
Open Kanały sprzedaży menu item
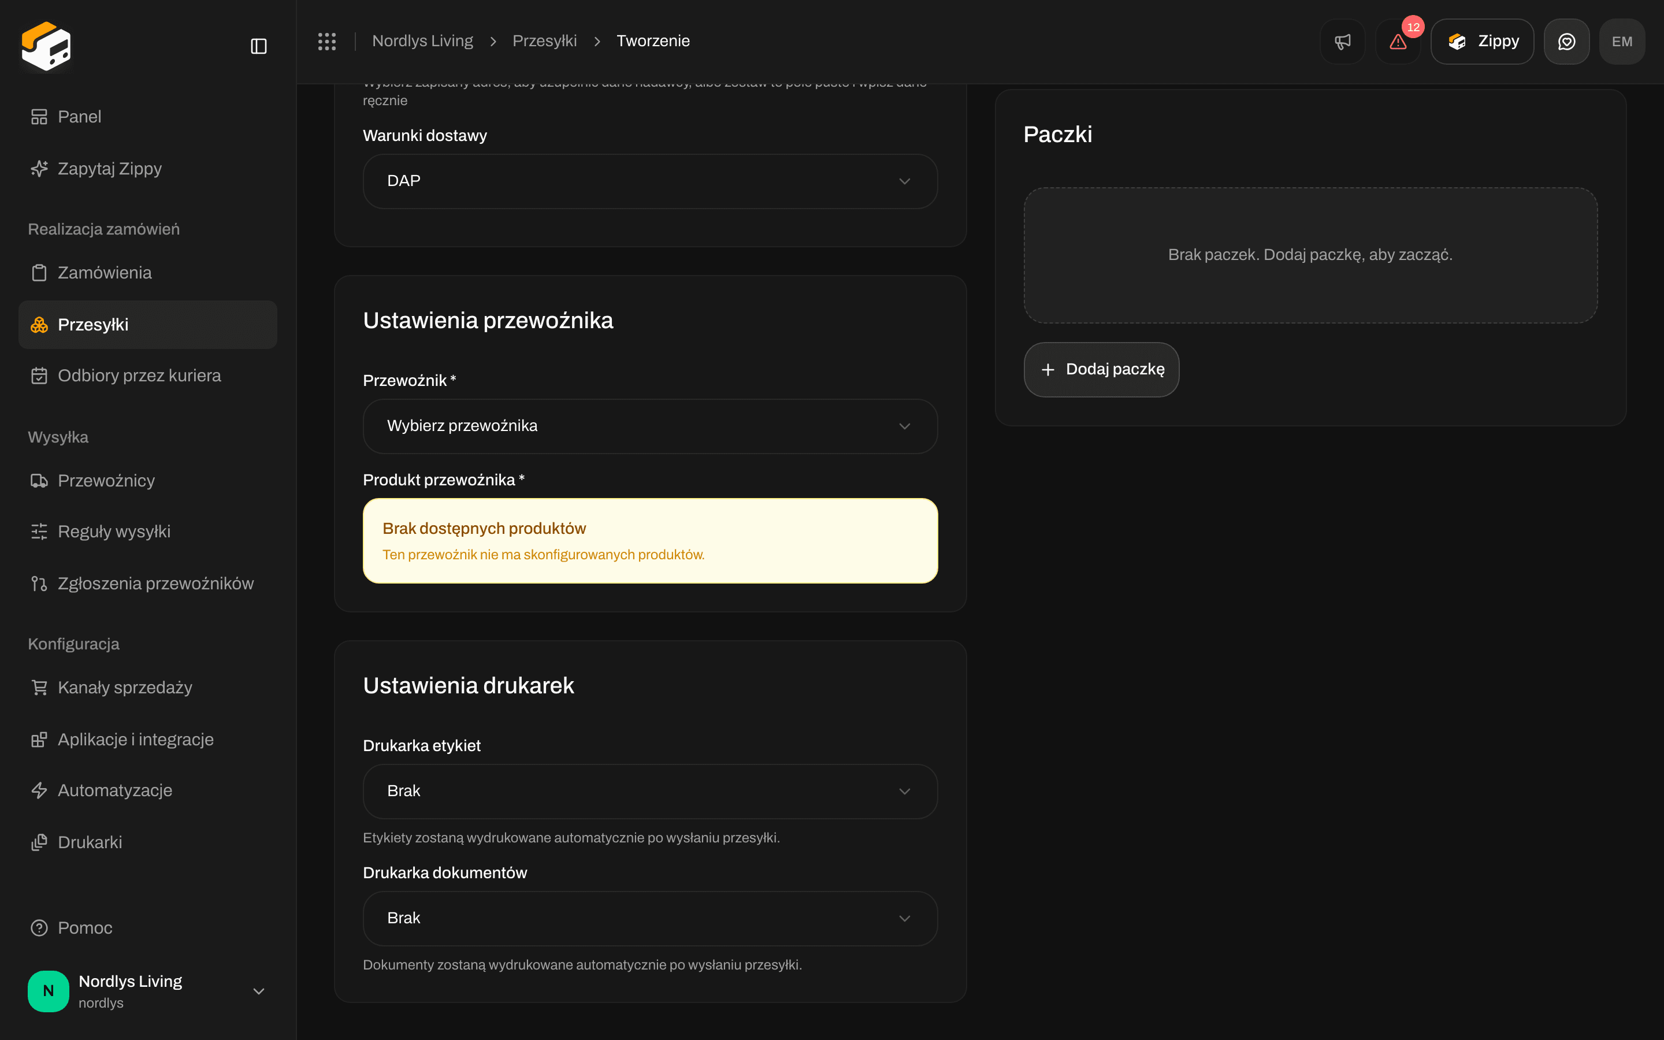[148, 688]
